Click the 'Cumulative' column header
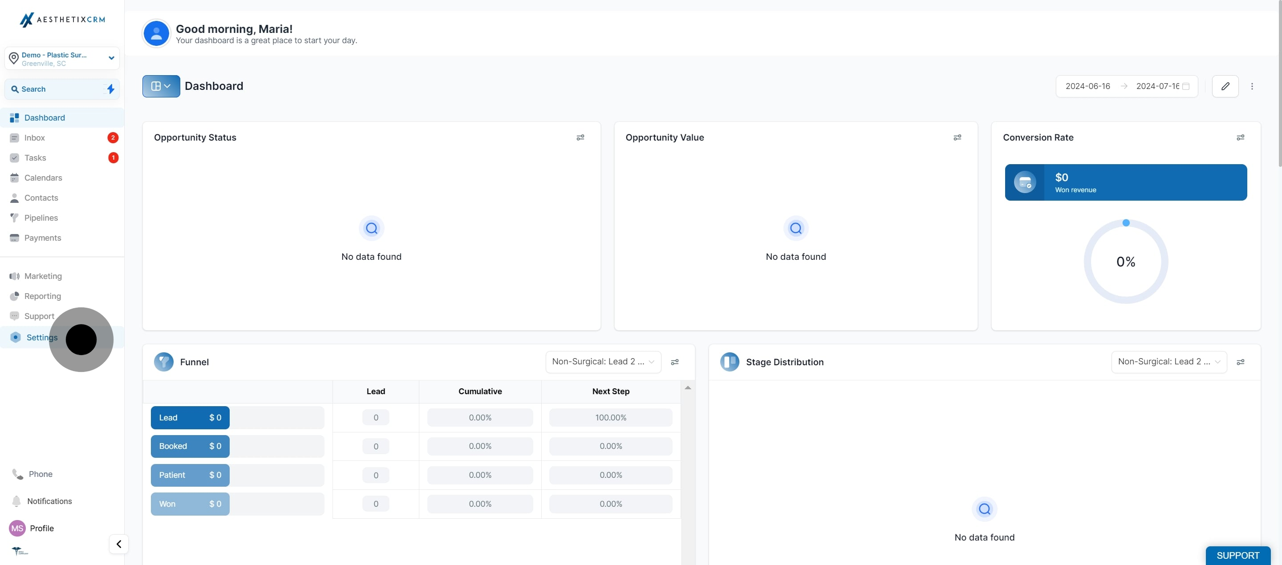1282x565 pixels. click(480, 391)
